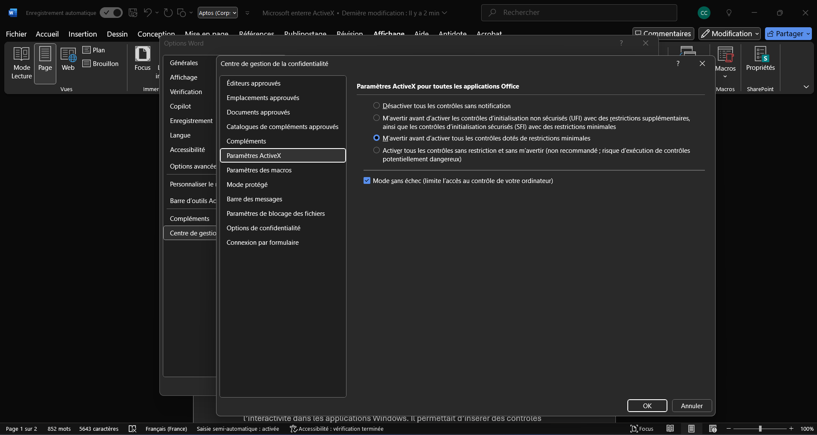Close the Centre de gestion de la confidentialité dialog

[702, 63]
